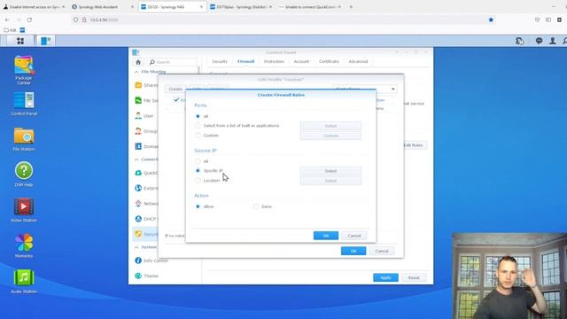Open User item in Control Panel sidebar
Image resolution: width=567 pixels, height=319 pixels.
click(144, 116)
